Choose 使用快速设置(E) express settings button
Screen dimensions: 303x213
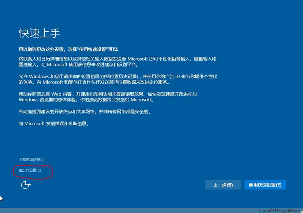pyautogui.click(x=265, y=185)
